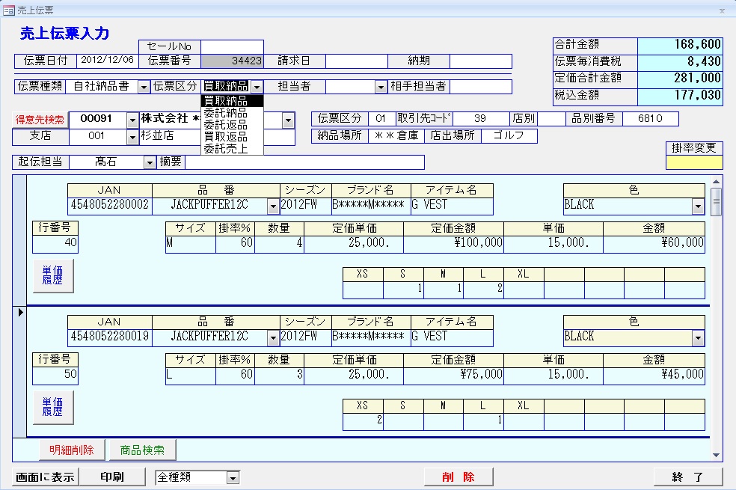Screen dimensions: 736x490
Task: Click the yellow 掛率変更 field
Action: (x=694, y=162)
